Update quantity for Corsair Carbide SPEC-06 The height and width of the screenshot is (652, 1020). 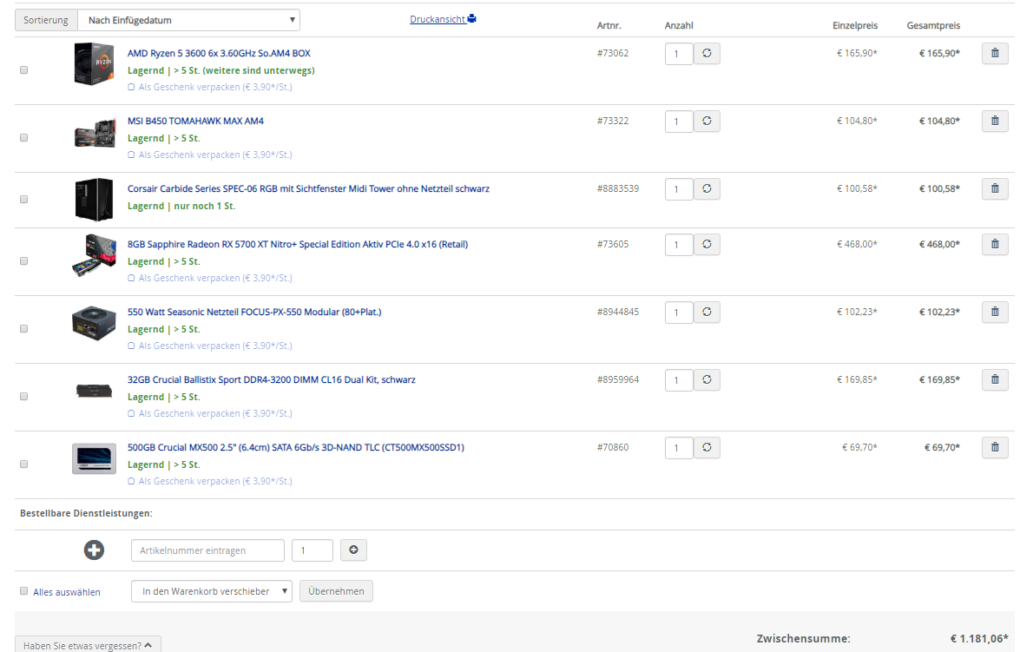707,188
